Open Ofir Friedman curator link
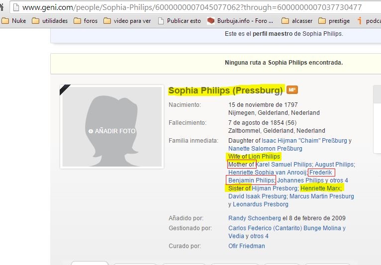 (x=247, y=246)
